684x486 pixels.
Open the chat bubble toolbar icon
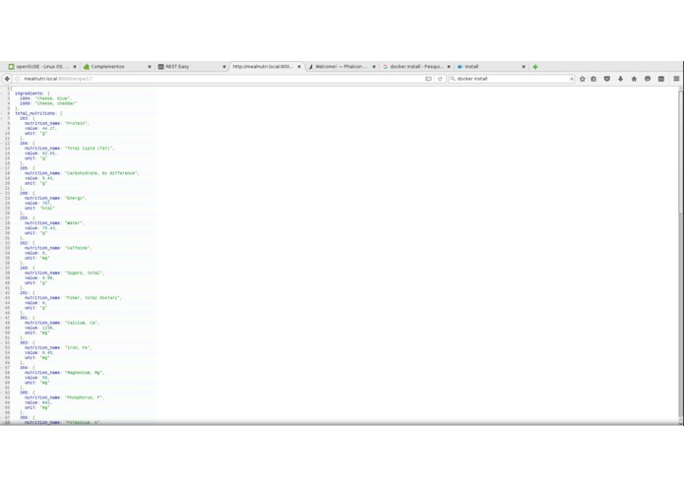tap(648, 79)
